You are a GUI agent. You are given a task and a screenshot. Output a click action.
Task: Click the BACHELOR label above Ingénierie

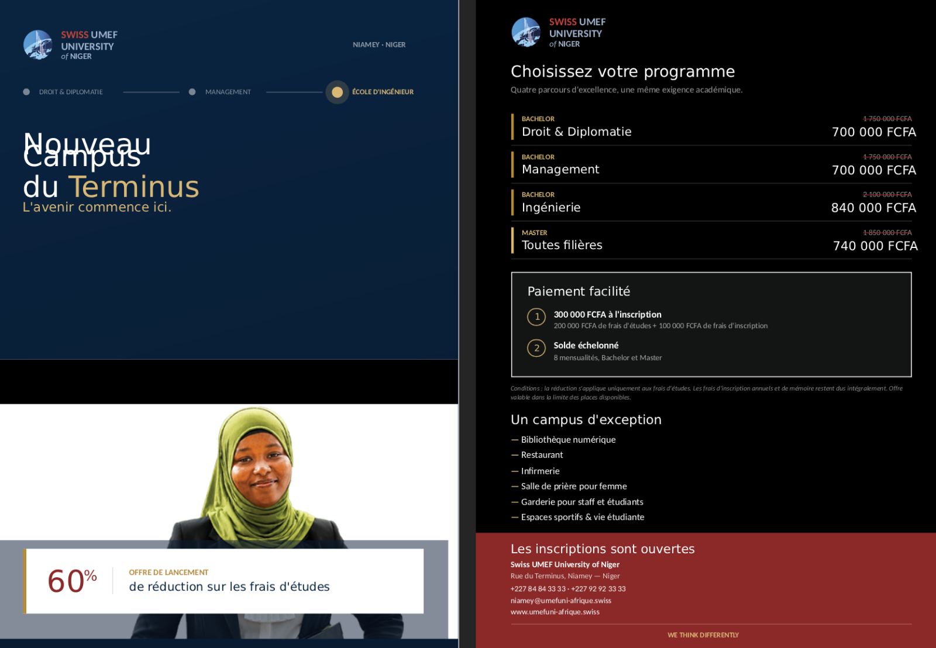tap(538, 195)
